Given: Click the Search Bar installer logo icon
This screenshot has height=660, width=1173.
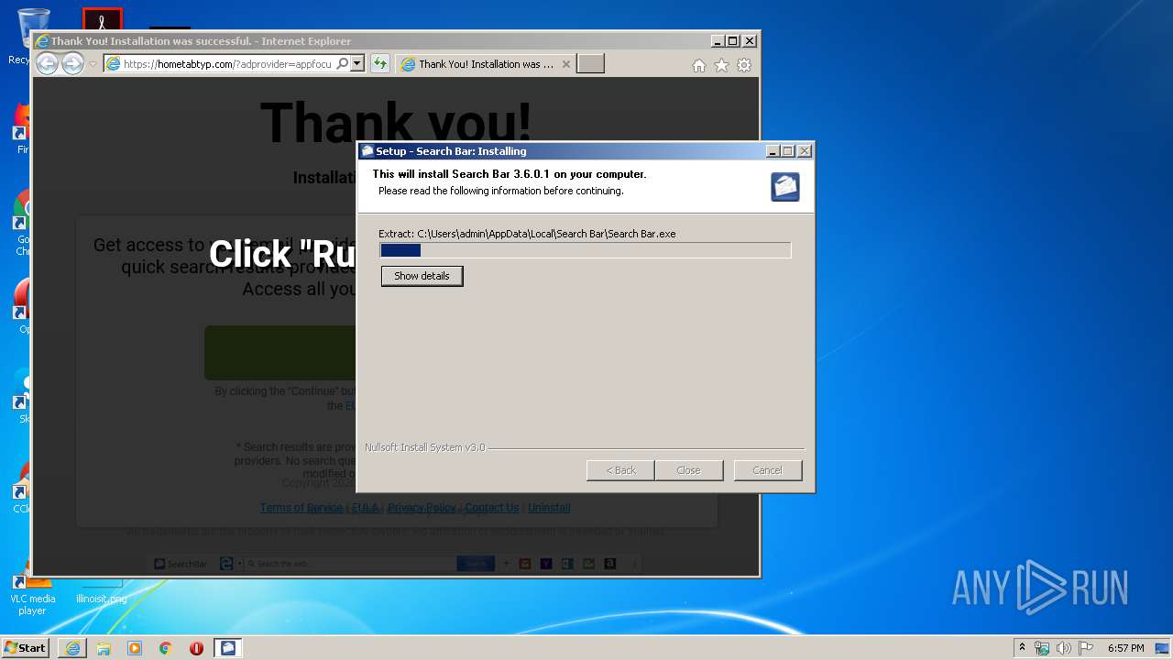Looking at the screenshot, I should (785, 187).
